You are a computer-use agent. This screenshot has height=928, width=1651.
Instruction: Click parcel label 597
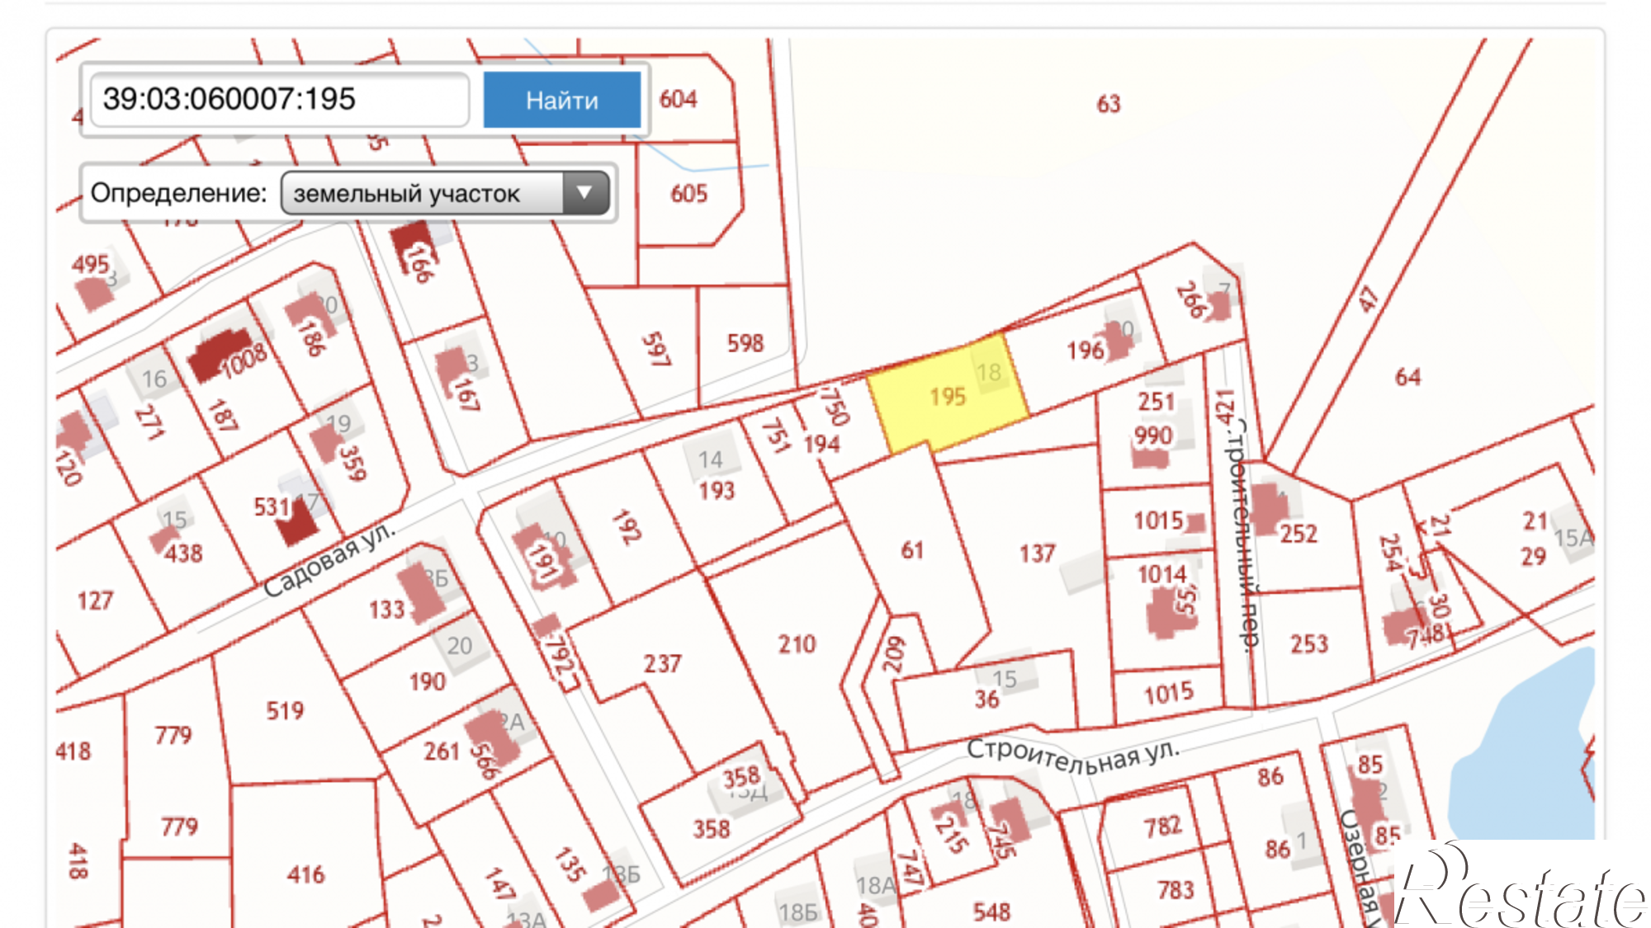656,349
